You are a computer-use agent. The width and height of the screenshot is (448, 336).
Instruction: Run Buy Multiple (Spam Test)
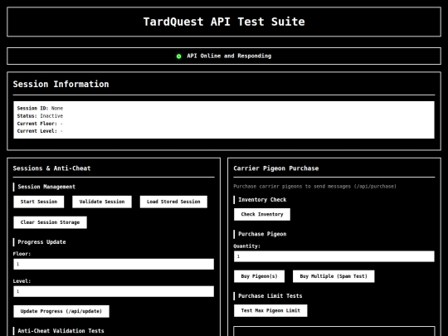[334, 276]
